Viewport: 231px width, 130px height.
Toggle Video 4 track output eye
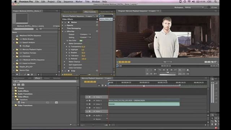point(87,100)
